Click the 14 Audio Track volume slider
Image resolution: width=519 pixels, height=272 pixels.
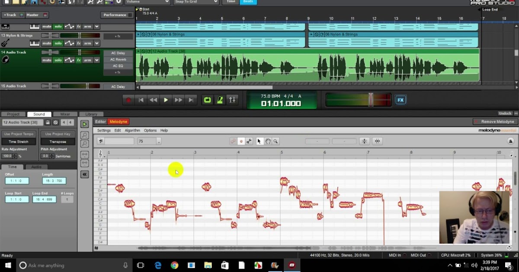[x=79, y=52]
